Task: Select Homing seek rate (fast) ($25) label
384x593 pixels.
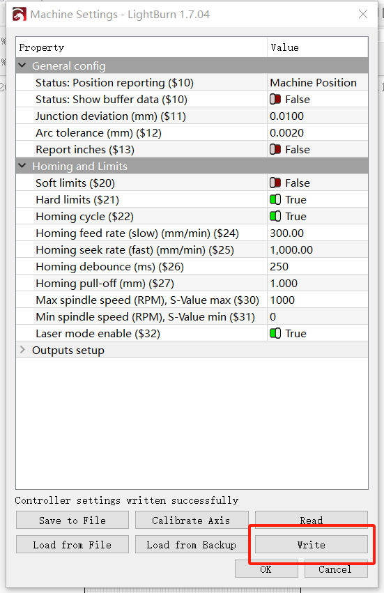Action: [135, 250]
